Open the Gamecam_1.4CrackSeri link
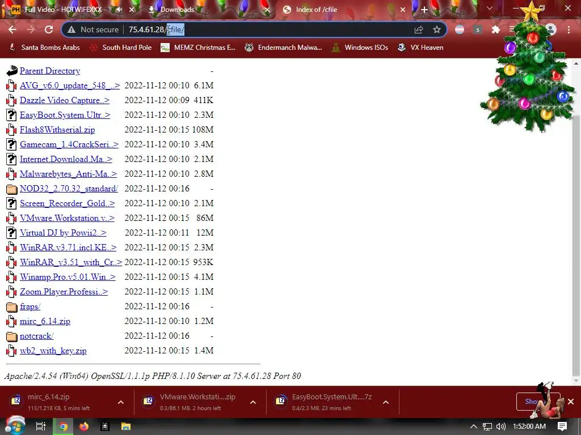Image resolution: width=581 pixels, height=435 pixels. tap(69, 144)
